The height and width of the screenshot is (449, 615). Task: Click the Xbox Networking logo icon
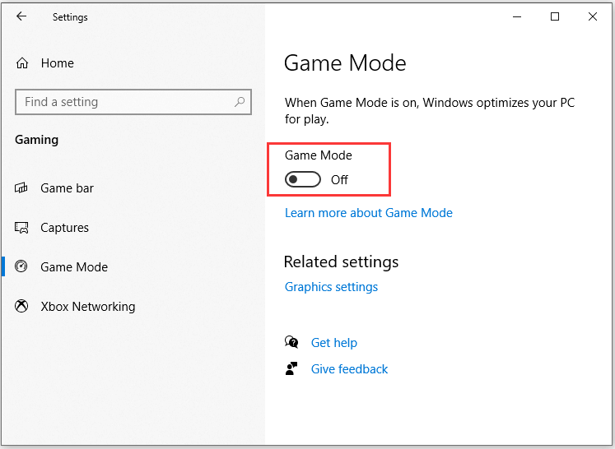click(x=21, y=306)
